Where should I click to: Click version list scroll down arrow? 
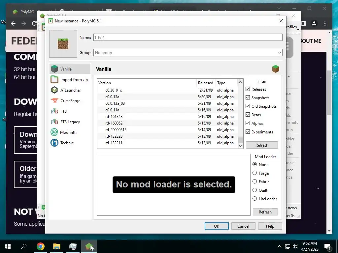(240, 146)
